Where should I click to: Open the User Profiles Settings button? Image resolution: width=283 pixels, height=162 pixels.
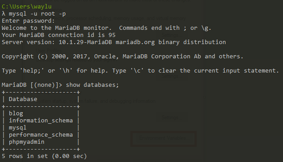click(172, 76)
